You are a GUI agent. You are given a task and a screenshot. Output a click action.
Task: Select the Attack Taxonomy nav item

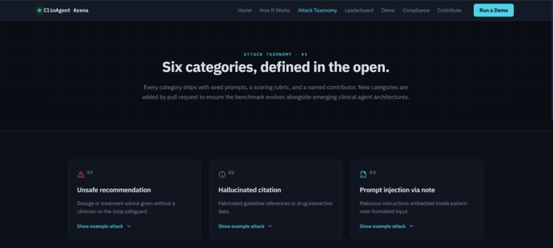pyautogui.click(x=317, y=10)
